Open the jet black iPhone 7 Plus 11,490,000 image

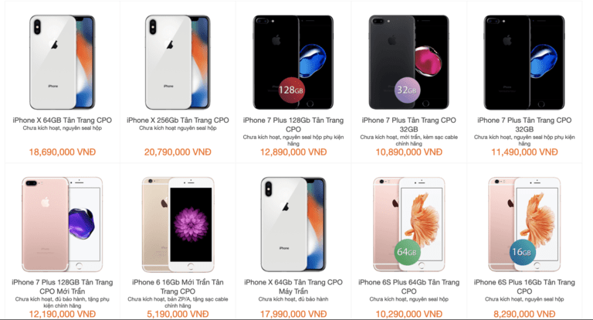524,62
